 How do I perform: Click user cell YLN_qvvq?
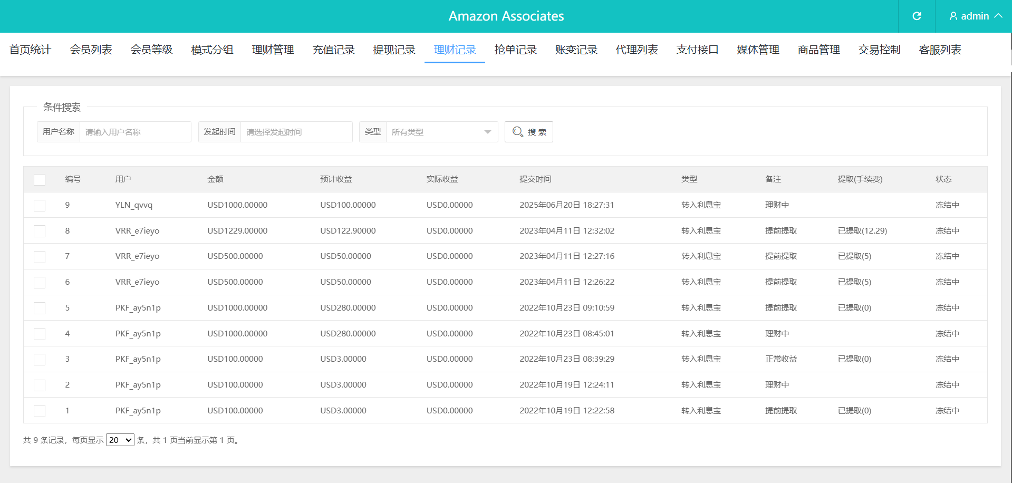[134, 205]
